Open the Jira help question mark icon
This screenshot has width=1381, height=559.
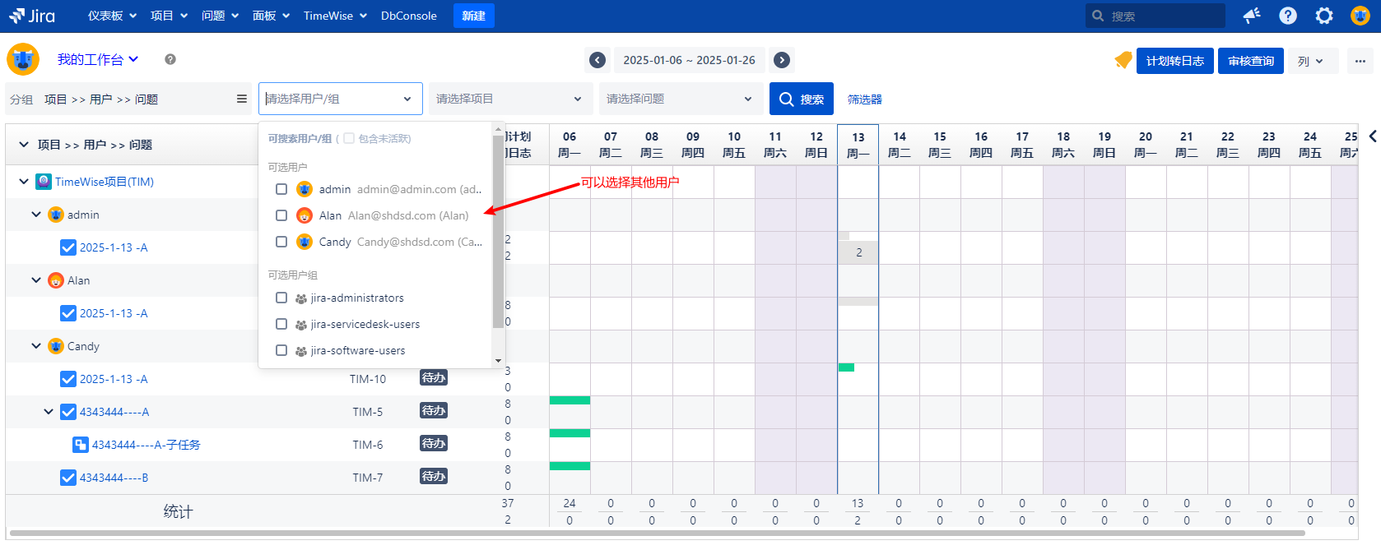point(1288,16)
